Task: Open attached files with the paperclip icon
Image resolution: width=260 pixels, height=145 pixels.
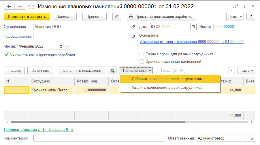Action: pos(117,17)
